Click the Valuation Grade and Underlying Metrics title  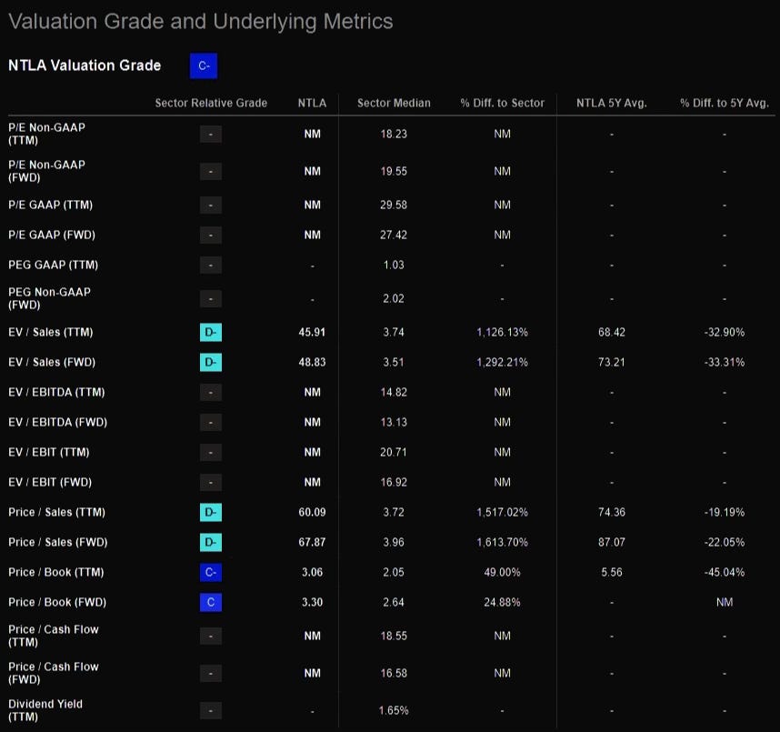pos(201,22)
